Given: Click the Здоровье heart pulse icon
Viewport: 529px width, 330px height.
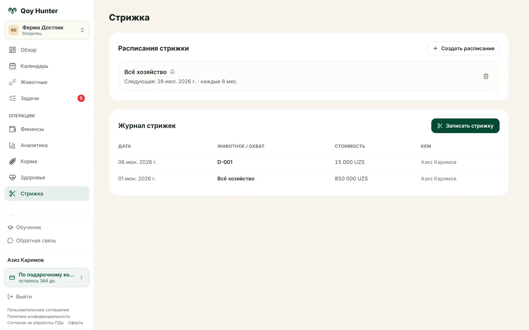Looking at the screenshot, I should 12,177.
